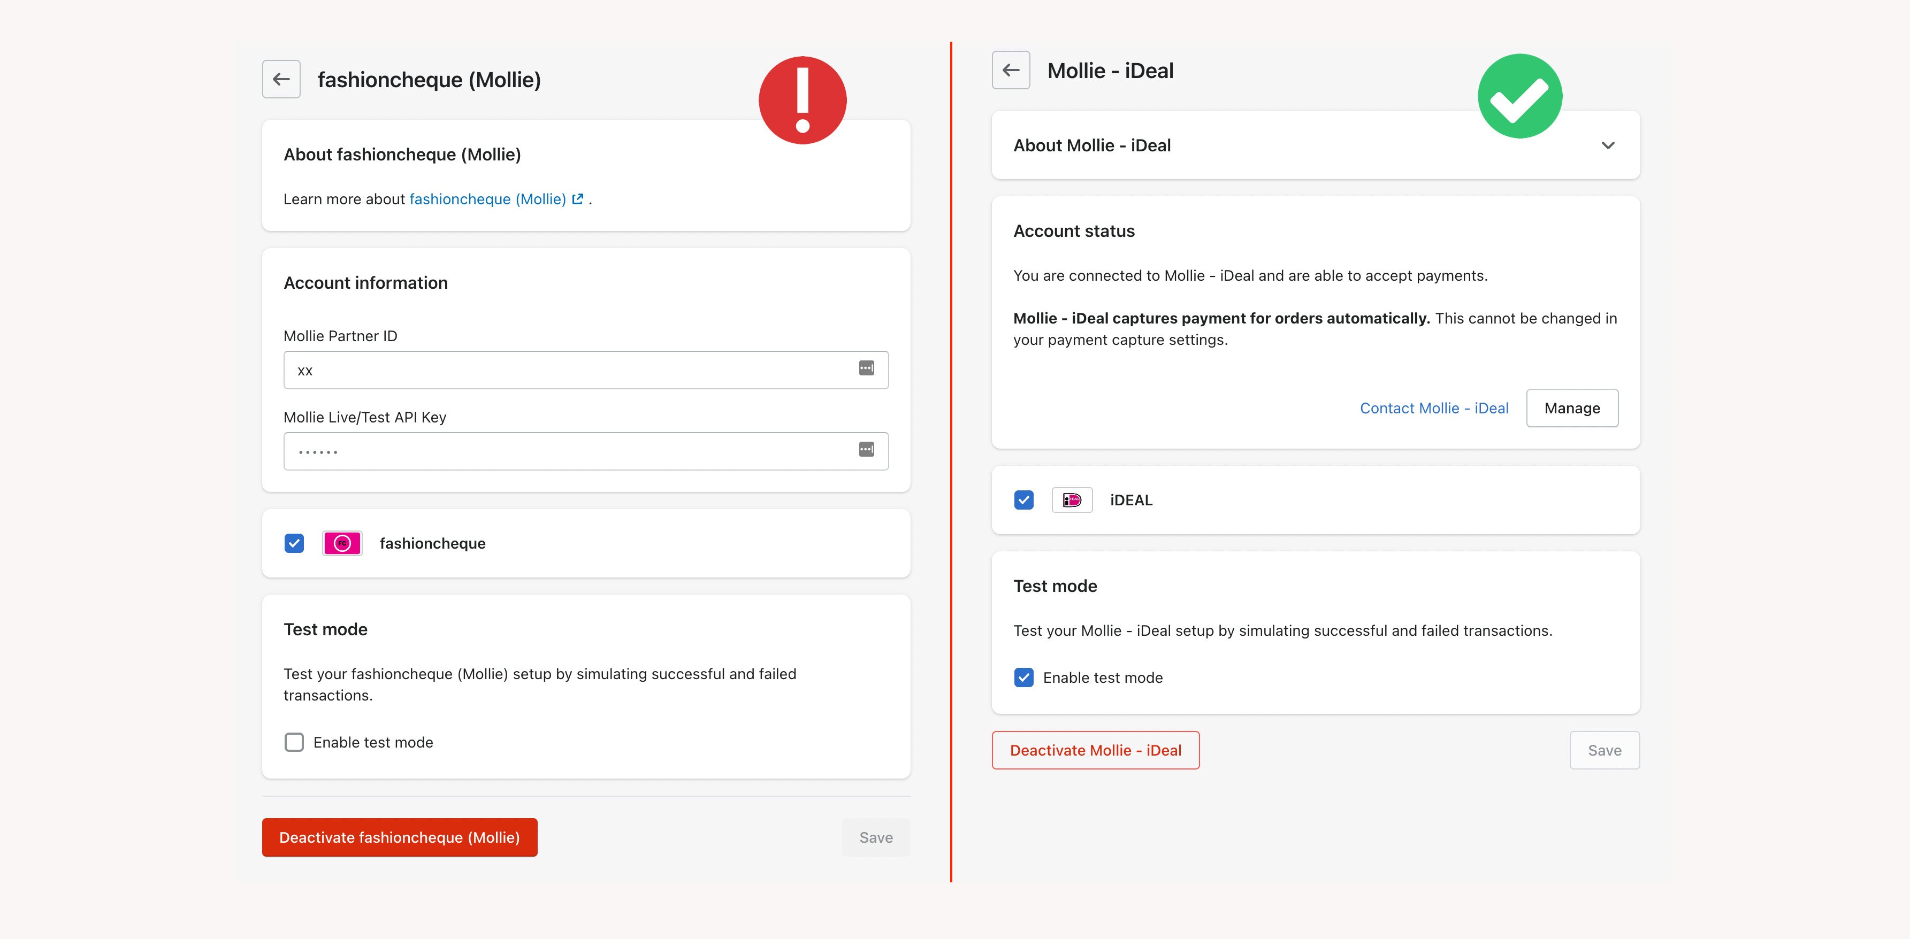This screenshot has height=939, width=1910.
Task: Disable test mode for Mollie - iDeal
Action: (1024, 678)
